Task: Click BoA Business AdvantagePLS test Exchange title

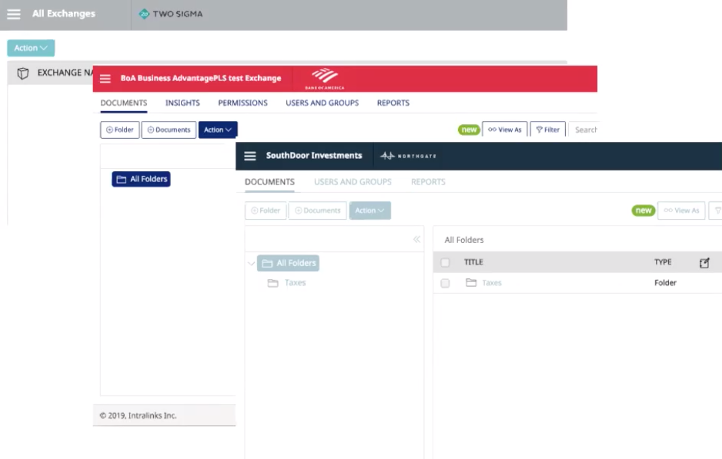Action: [201, 78]
